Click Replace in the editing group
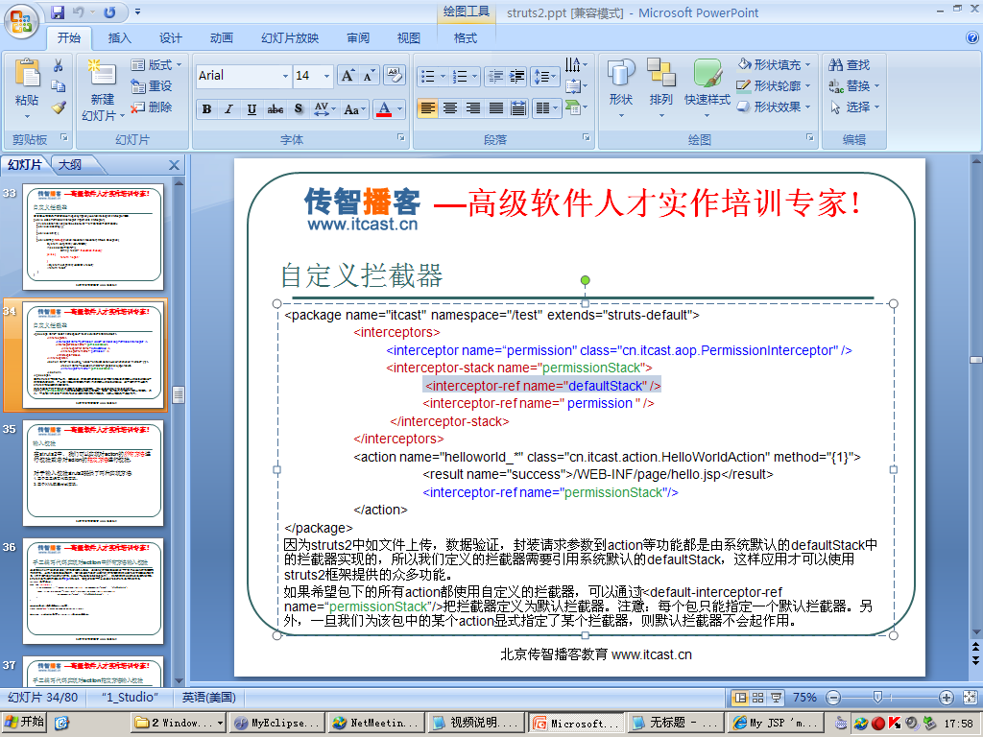 [x=853, y=85]
